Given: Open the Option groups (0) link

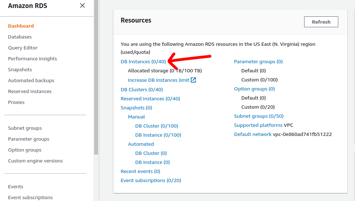Looking at the screenshot, I should [254, 89].
